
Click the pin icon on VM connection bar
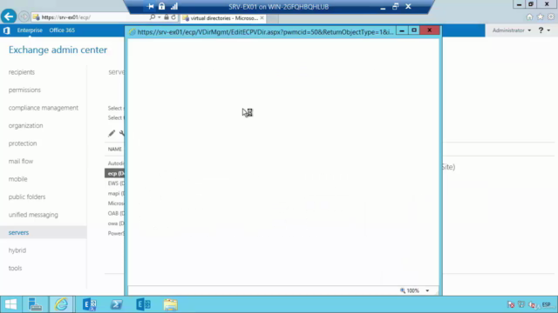150,6
